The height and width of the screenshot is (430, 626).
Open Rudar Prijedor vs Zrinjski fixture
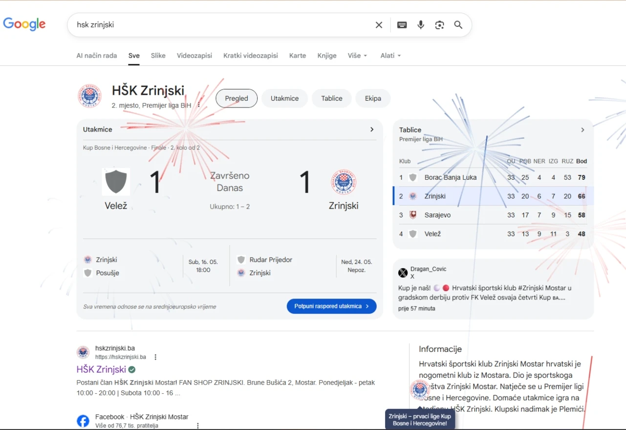click(306, 266)
